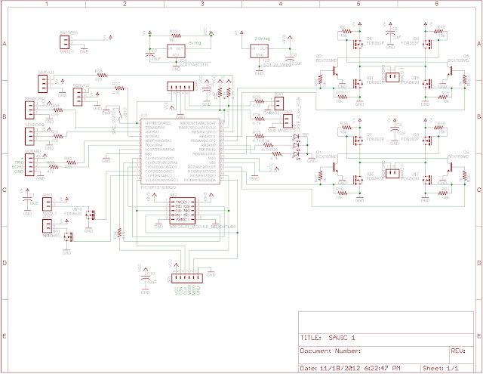Select the SW1 connector symbol
Image resolution: width=483 pixels, height=374 pixels.
[278, 104]
